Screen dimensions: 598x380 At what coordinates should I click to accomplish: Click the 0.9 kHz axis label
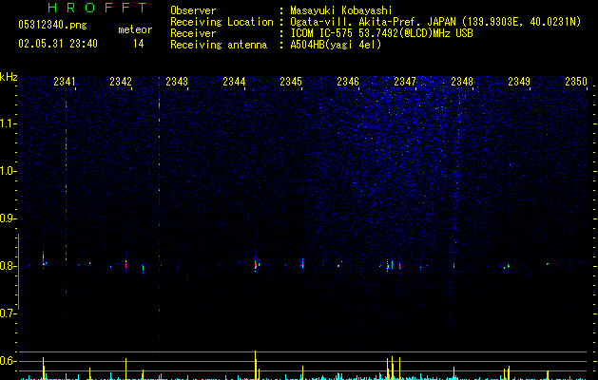[x=8, y=218]
